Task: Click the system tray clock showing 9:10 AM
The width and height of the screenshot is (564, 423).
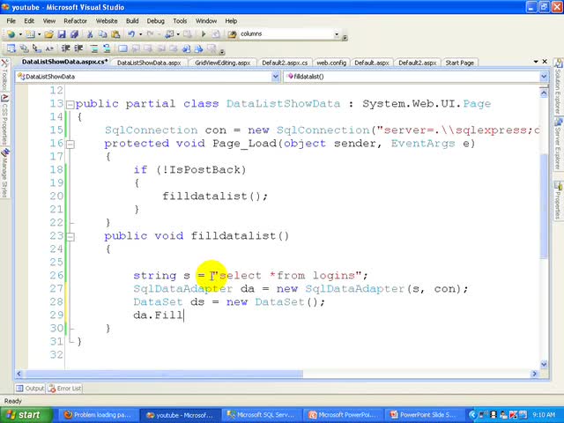Action: [x=544, y=415]
